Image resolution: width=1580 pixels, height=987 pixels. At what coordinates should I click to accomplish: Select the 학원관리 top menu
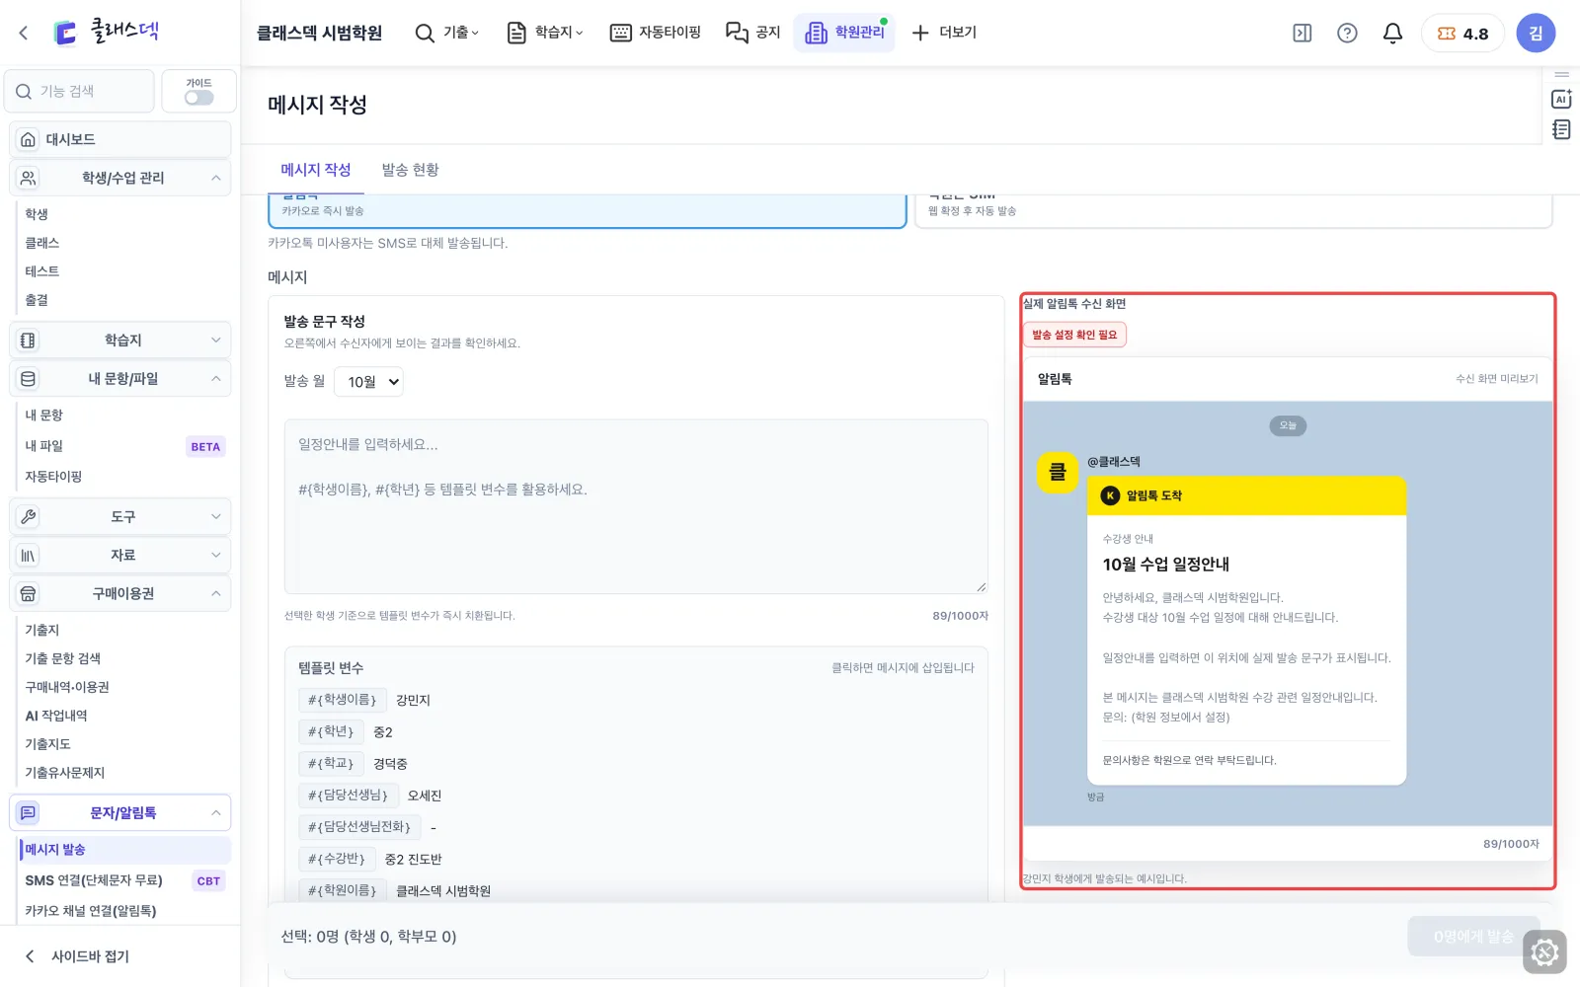[x=844, y=33]
